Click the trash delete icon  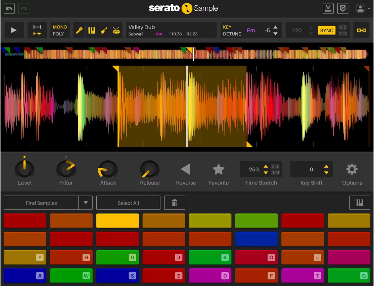click(x=175, y=203)
